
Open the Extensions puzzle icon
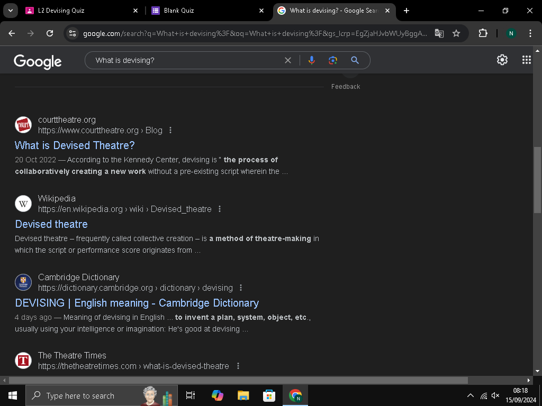[x=483, y=33]
